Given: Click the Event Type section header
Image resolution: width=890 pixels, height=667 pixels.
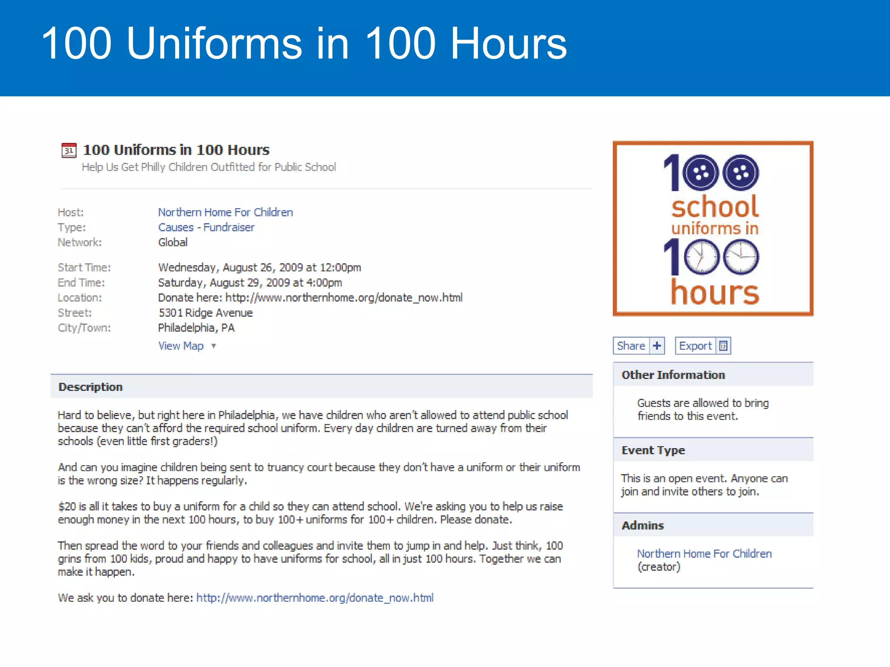Looking at the screenshot, I should click(713, 450).
